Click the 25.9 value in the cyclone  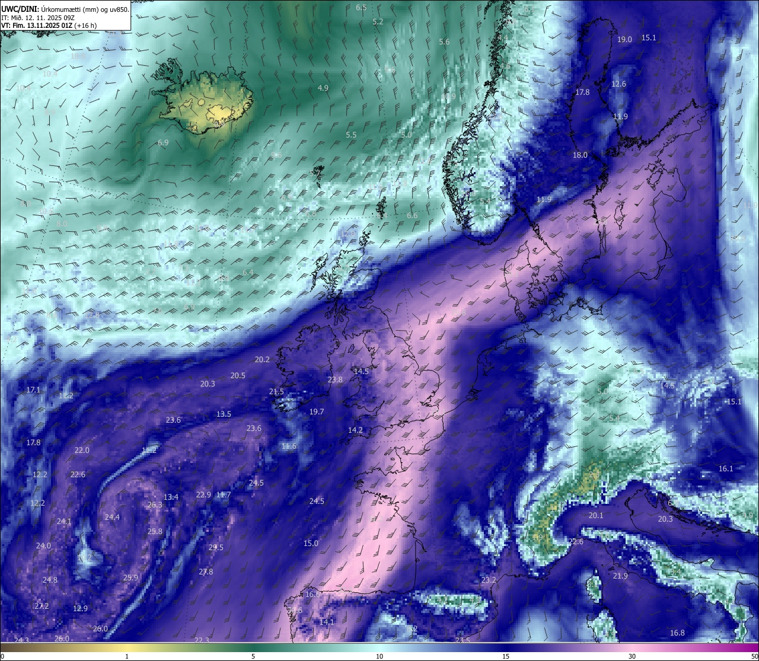(x=130, y=577)
